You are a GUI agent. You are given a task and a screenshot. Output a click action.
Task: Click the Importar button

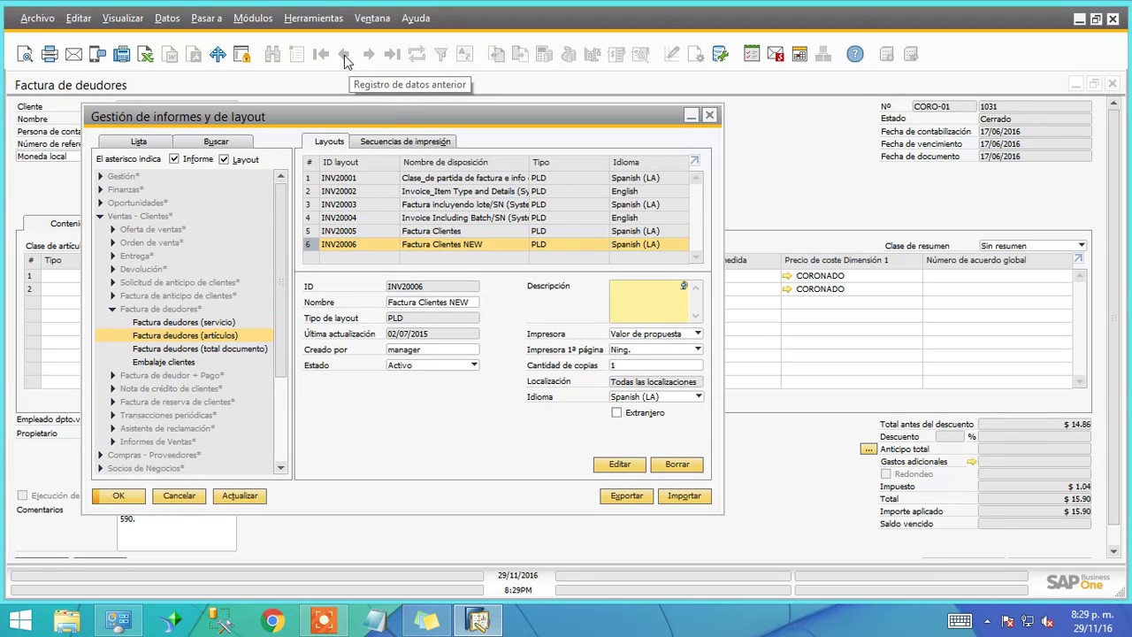685,496
